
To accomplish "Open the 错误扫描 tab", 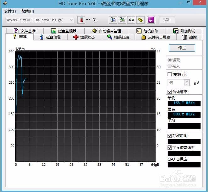I will pos(118,37).
